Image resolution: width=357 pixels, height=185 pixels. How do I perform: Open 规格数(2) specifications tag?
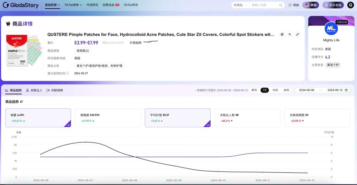coord(83,51)
